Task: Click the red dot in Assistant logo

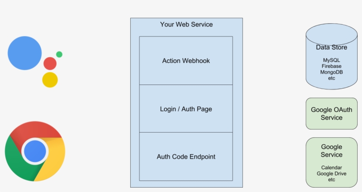Action: [x=50, y=63]
